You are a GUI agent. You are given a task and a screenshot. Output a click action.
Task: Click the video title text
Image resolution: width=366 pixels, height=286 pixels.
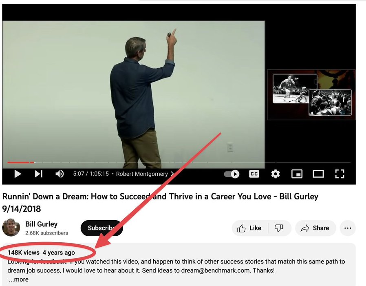[160, 202]
